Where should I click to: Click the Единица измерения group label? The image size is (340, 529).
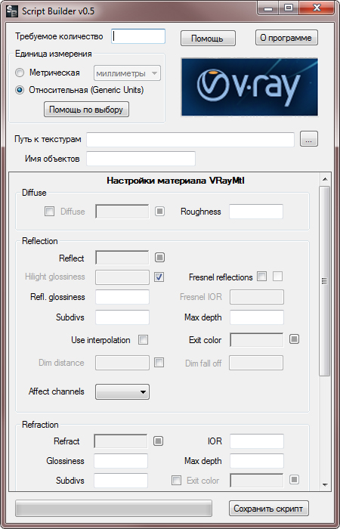coord(53,54)
